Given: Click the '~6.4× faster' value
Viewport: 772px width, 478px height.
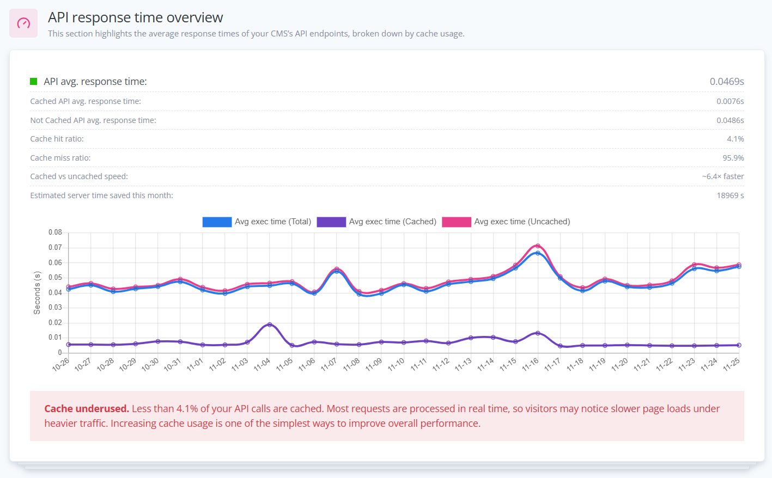Looking at the screenshot, I should click(x=723, y=176).
